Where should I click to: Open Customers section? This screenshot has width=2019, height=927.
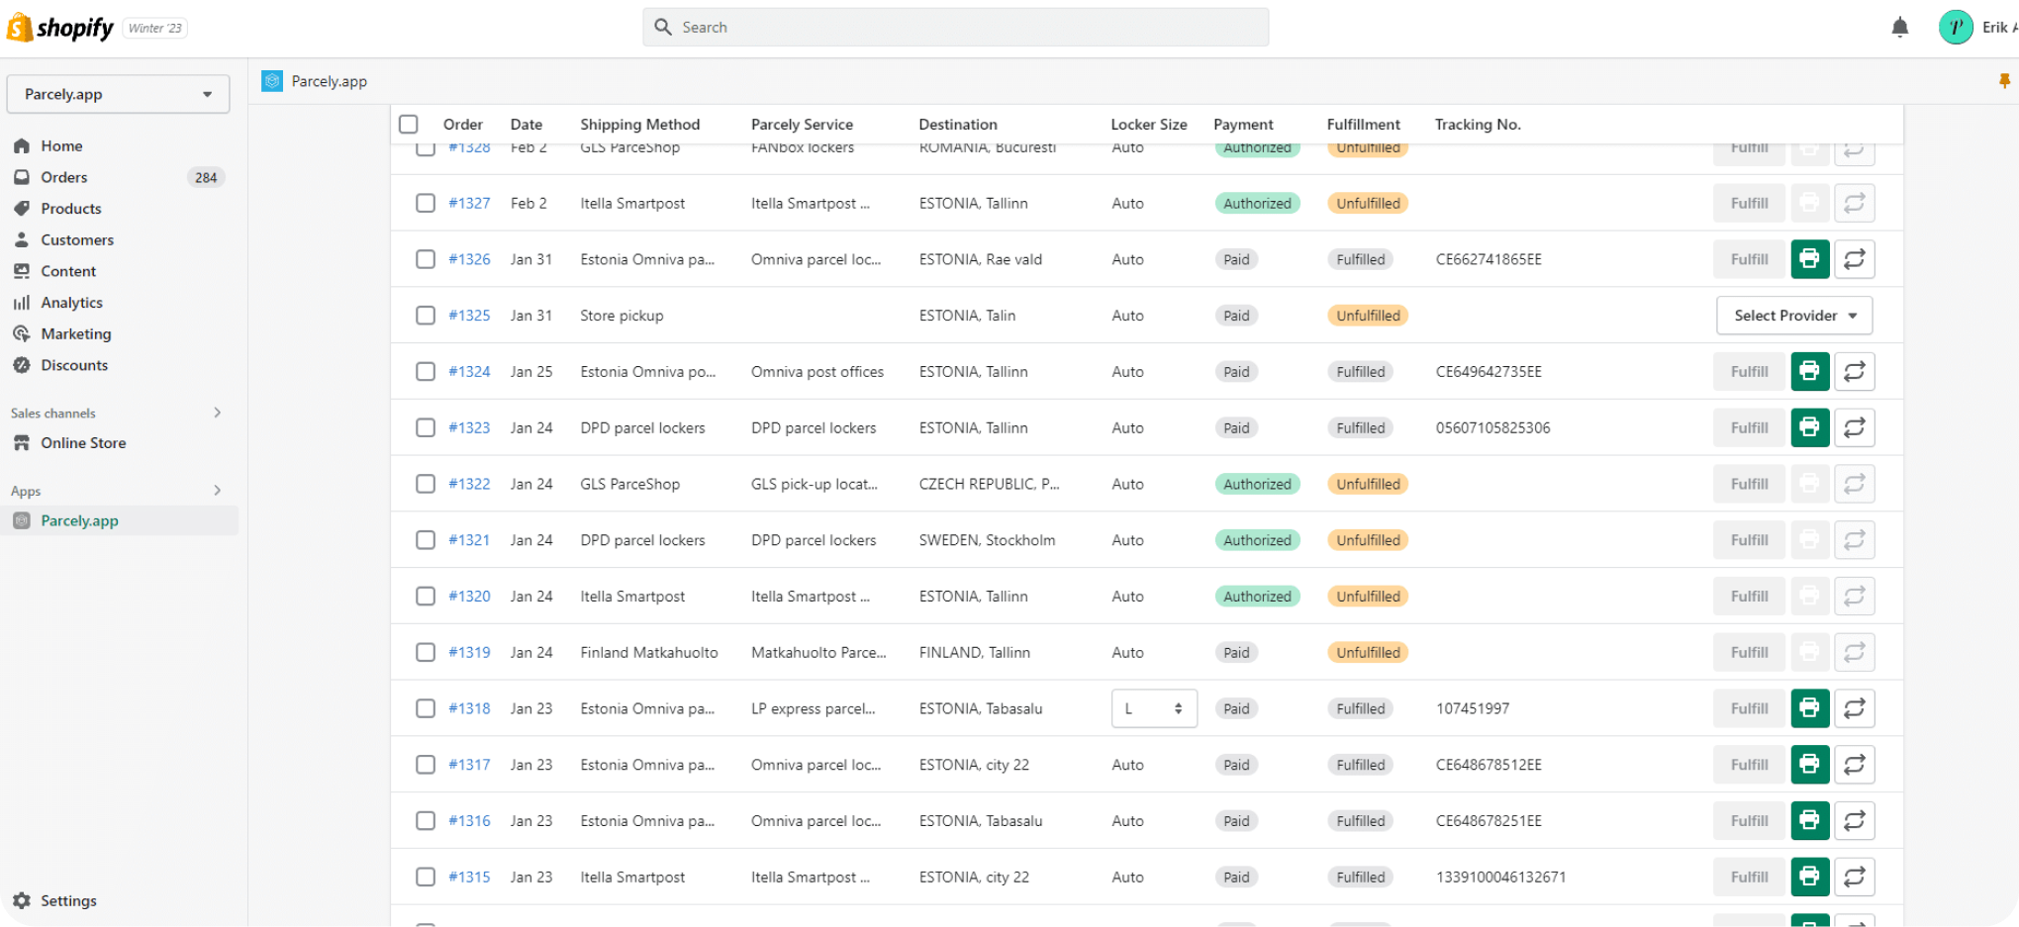pos(77,239)
